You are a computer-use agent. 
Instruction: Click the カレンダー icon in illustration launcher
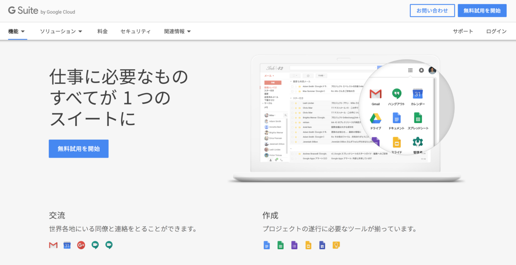pyautogui.click(x=418, y=94)
